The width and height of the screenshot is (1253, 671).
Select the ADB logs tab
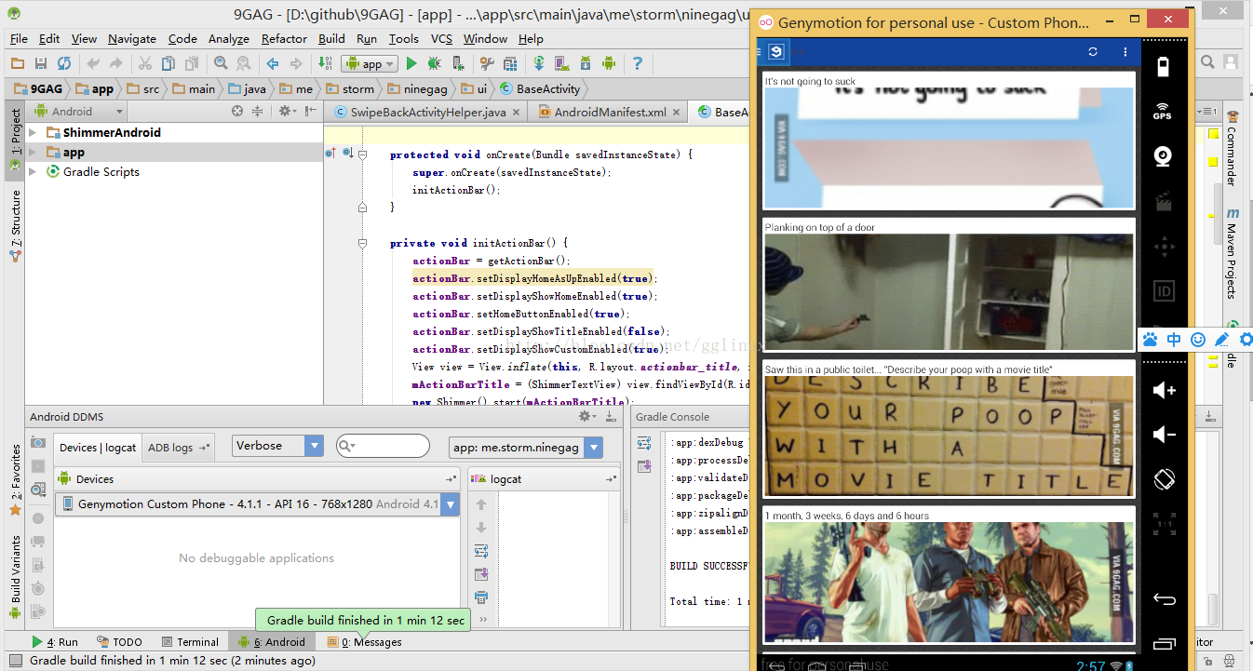click(x=178, y=447)
